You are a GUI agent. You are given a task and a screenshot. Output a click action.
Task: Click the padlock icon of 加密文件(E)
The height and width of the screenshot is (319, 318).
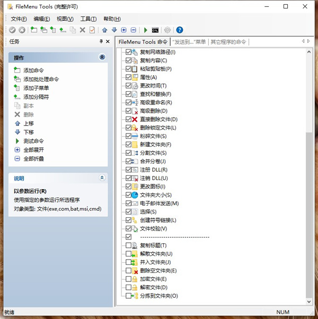(x=135, y=279)
